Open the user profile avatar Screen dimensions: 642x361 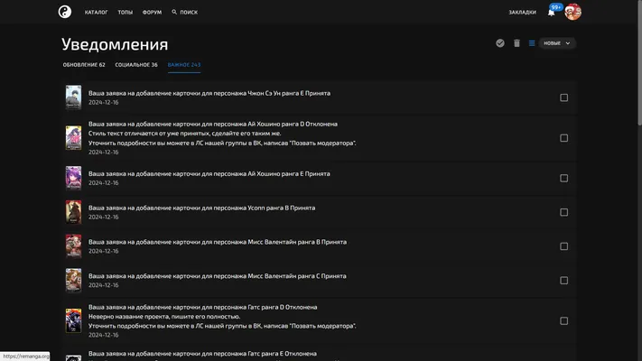pyautogui.click(x=572, y=12)
